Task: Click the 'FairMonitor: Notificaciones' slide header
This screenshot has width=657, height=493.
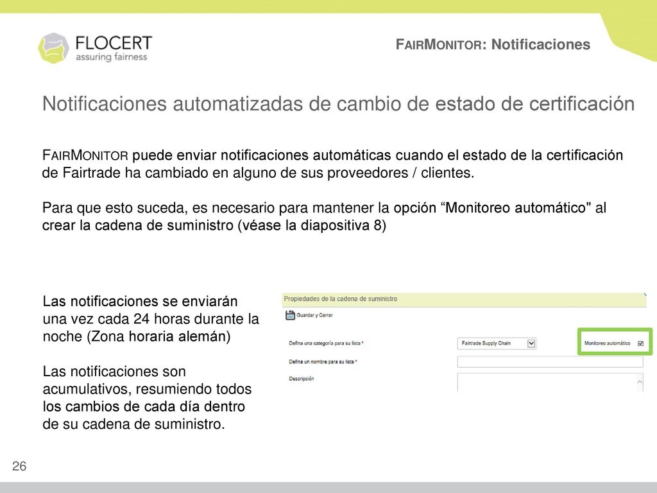Action: coord(493,44)
